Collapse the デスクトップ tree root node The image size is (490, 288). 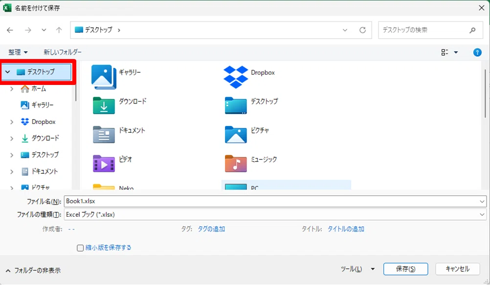click(7, 72)
